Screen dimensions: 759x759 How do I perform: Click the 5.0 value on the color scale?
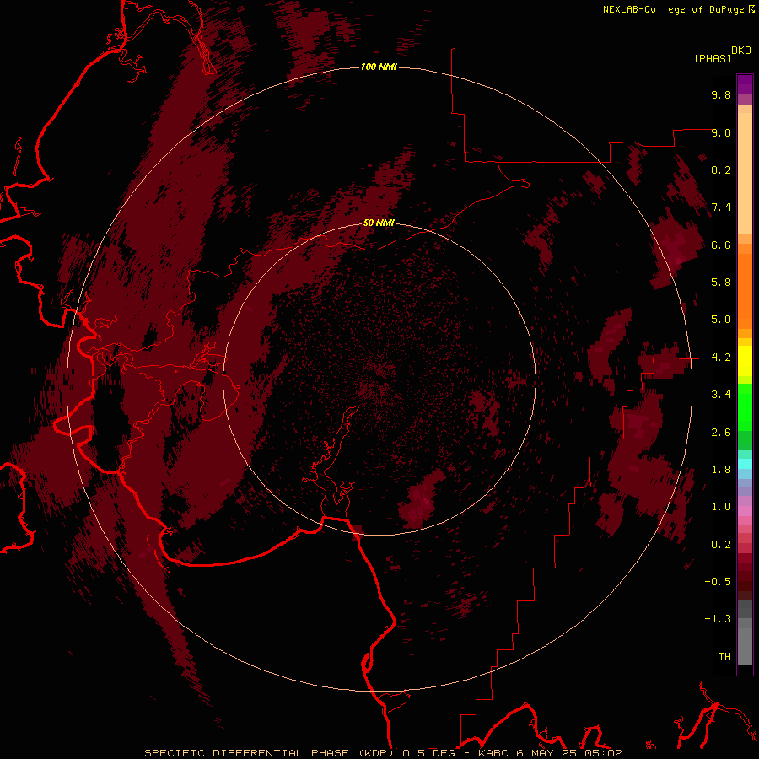pyautogui.click(x=721, y=320)
